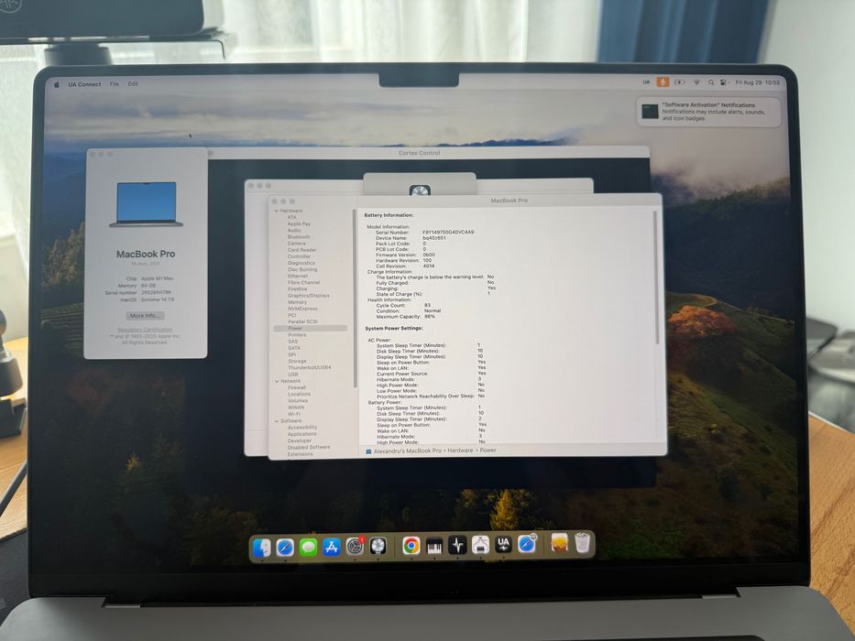Viewport: 855px width, 641px height.
Task: Click the computer icon in the path bar
Action: pos(368,451)
